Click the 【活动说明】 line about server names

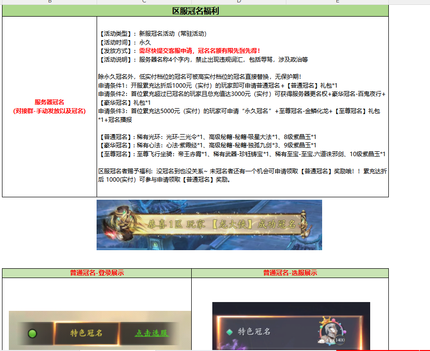point(203,59)
